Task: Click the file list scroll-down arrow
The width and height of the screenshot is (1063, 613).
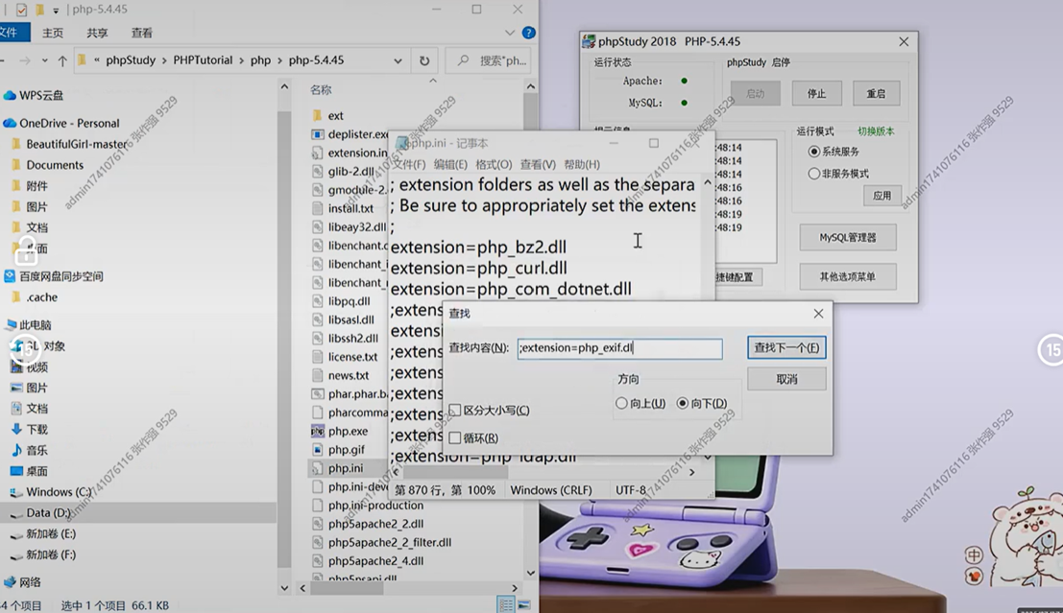Action: (x=530, y=573)
